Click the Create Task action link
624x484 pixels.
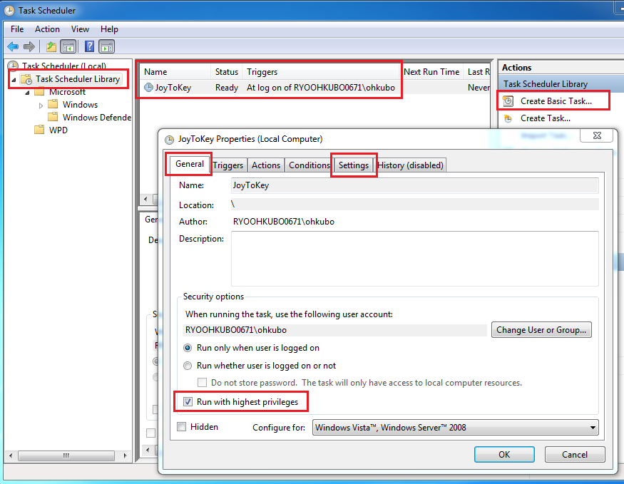pyautogui.click(x=546, y=118)
